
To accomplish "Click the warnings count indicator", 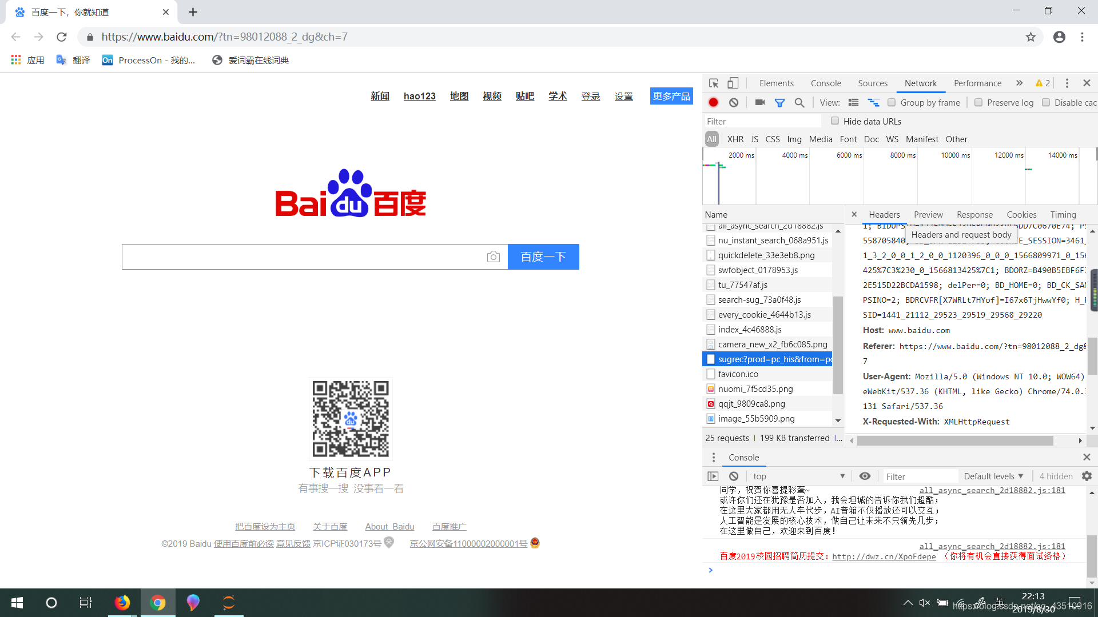I will coord(1043,83).
